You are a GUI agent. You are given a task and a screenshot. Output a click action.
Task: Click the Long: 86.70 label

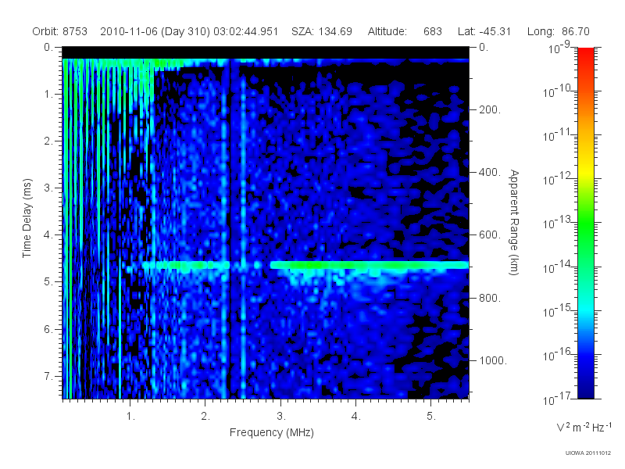tap(558, 31)
